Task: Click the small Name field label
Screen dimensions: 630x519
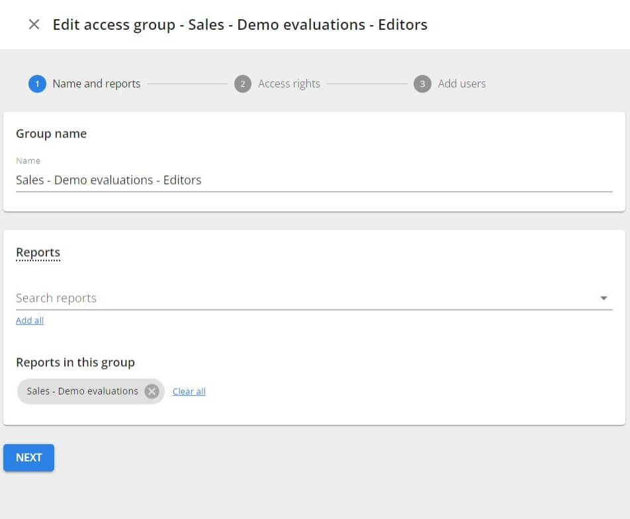Action: click(28, 161)
